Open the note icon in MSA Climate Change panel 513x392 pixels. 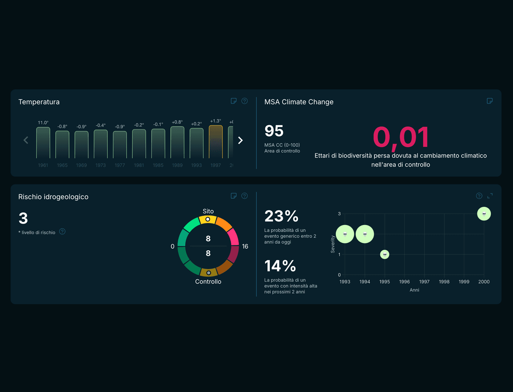point(490,101)
